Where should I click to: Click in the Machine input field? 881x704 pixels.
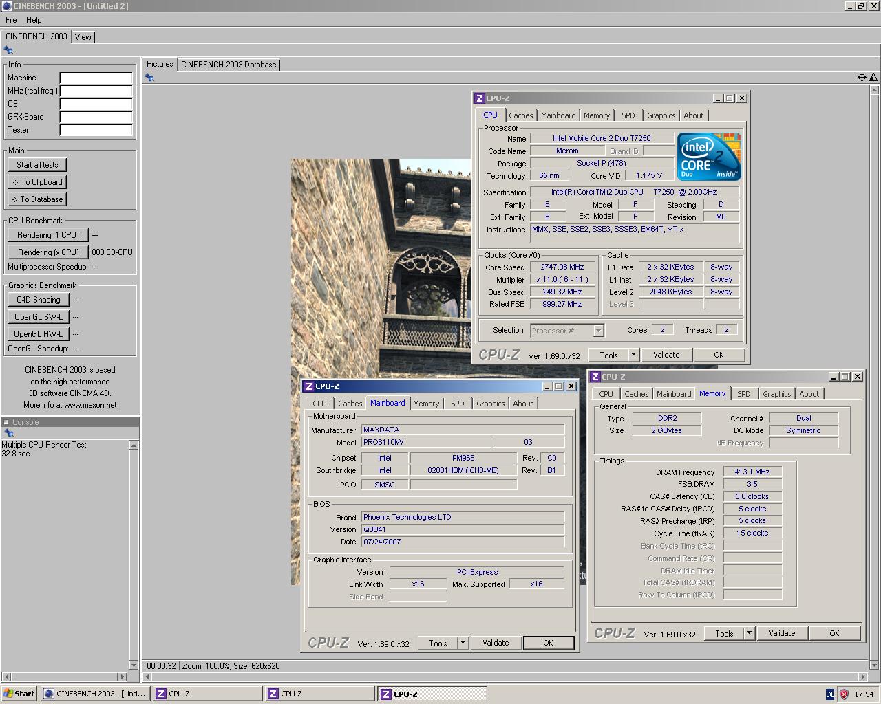96,78
